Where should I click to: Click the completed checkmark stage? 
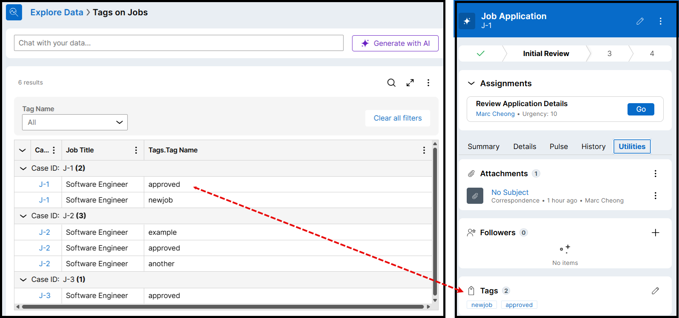pos(481,53)
